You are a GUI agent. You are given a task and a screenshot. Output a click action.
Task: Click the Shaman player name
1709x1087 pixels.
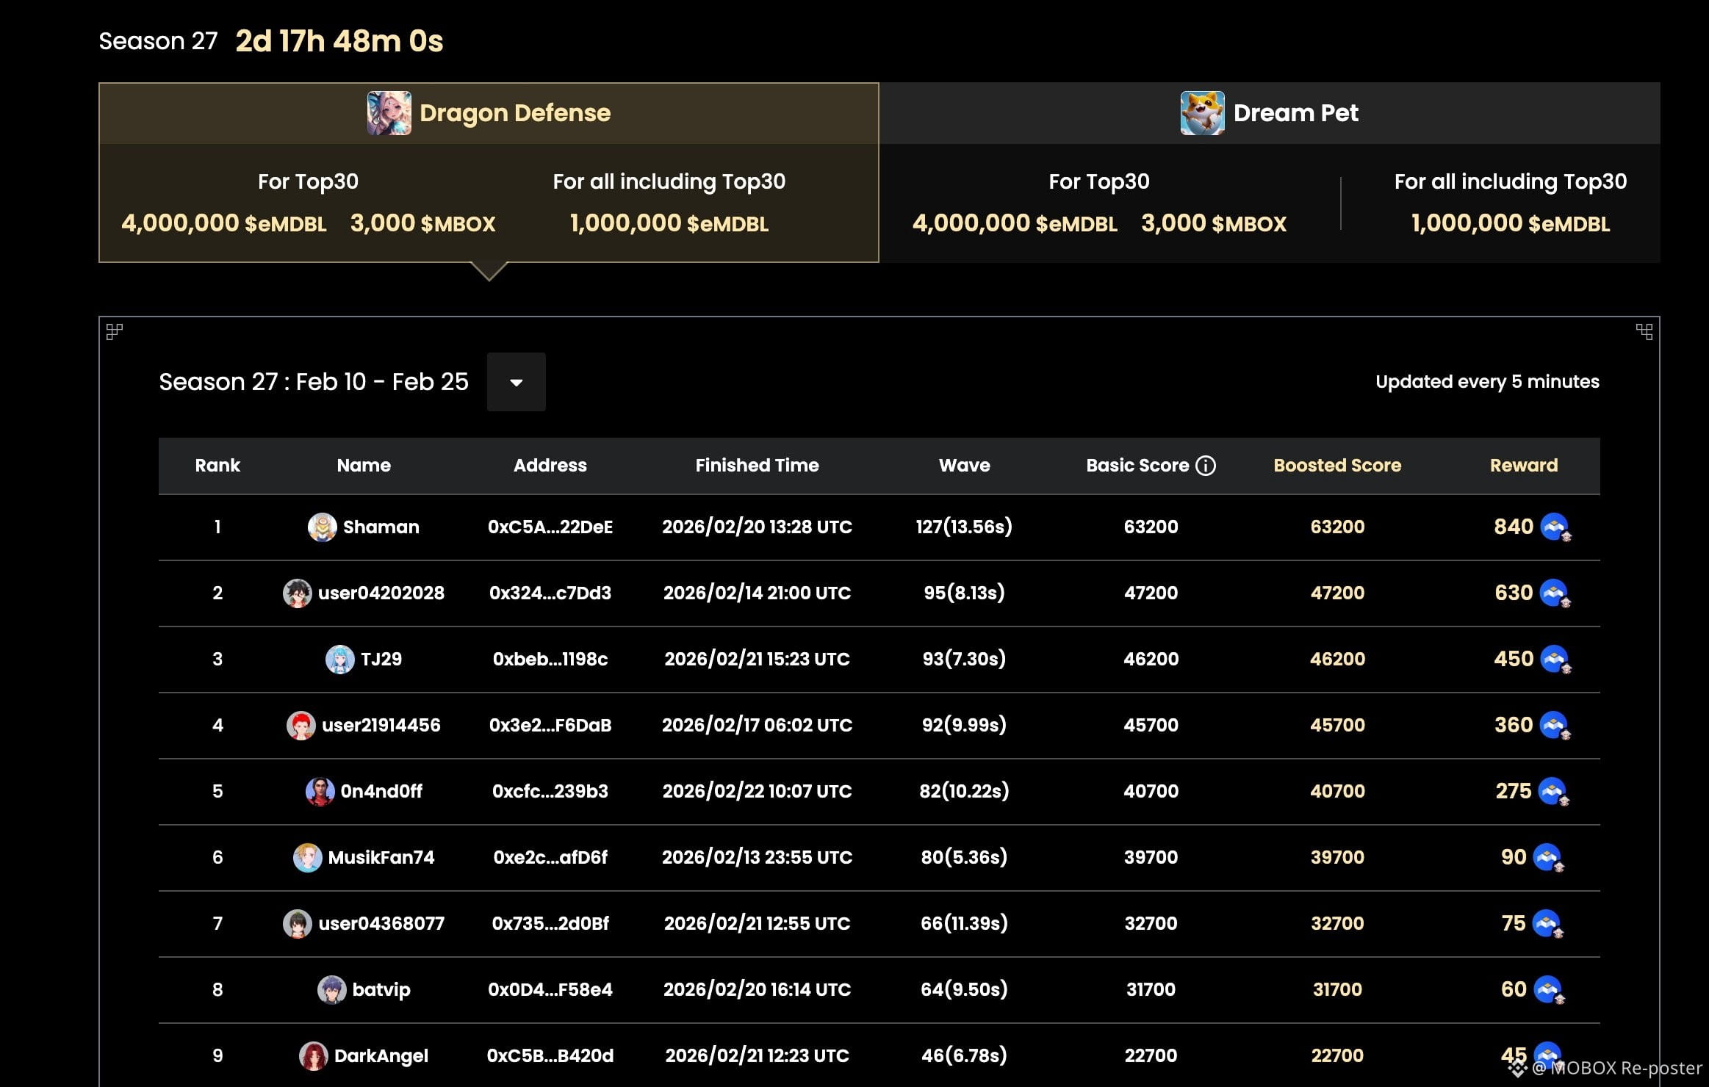click(x=381, y=527)
